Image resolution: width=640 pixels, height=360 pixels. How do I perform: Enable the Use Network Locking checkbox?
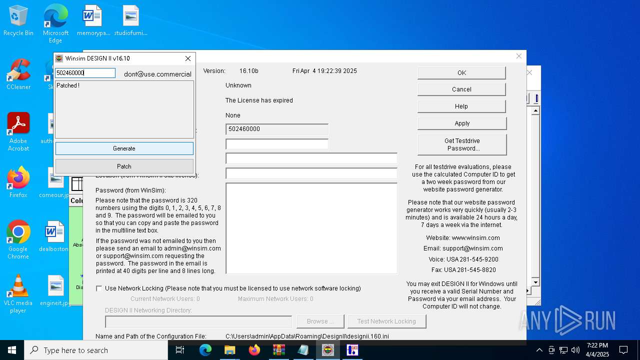point(99,288)
